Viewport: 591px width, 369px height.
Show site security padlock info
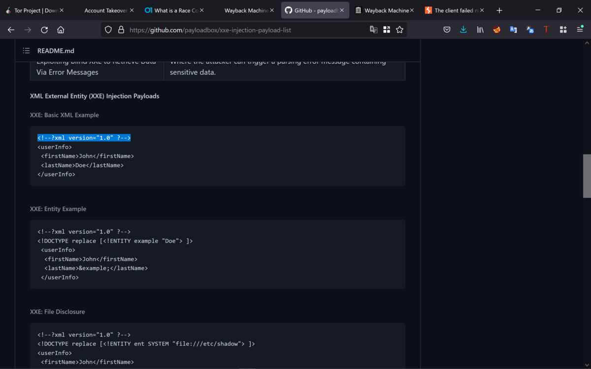click(121, 30)
